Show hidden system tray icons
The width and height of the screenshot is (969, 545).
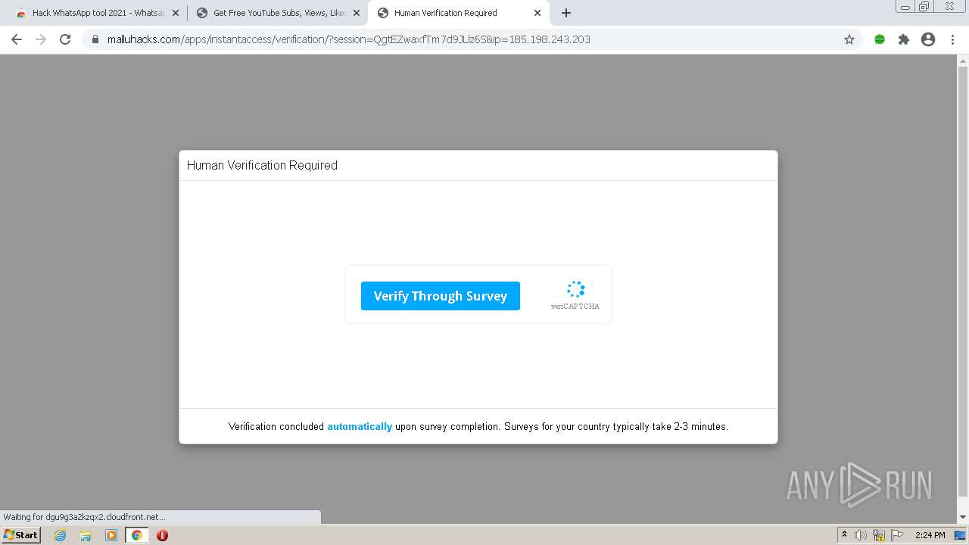coord(844,535)
